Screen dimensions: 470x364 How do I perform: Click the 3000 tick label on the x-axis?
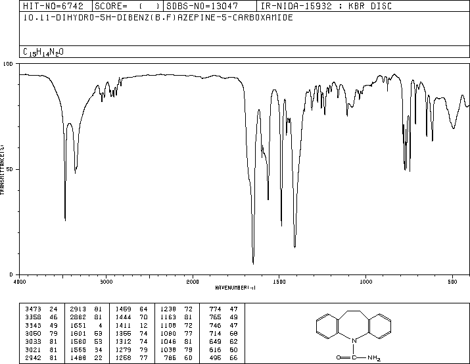pyautogui.click(x=106, y=282)
